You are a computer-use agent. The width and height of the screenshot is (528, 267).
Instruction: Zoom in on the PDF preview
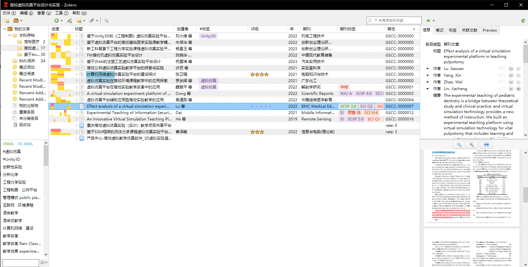click(x=472, y=145)
